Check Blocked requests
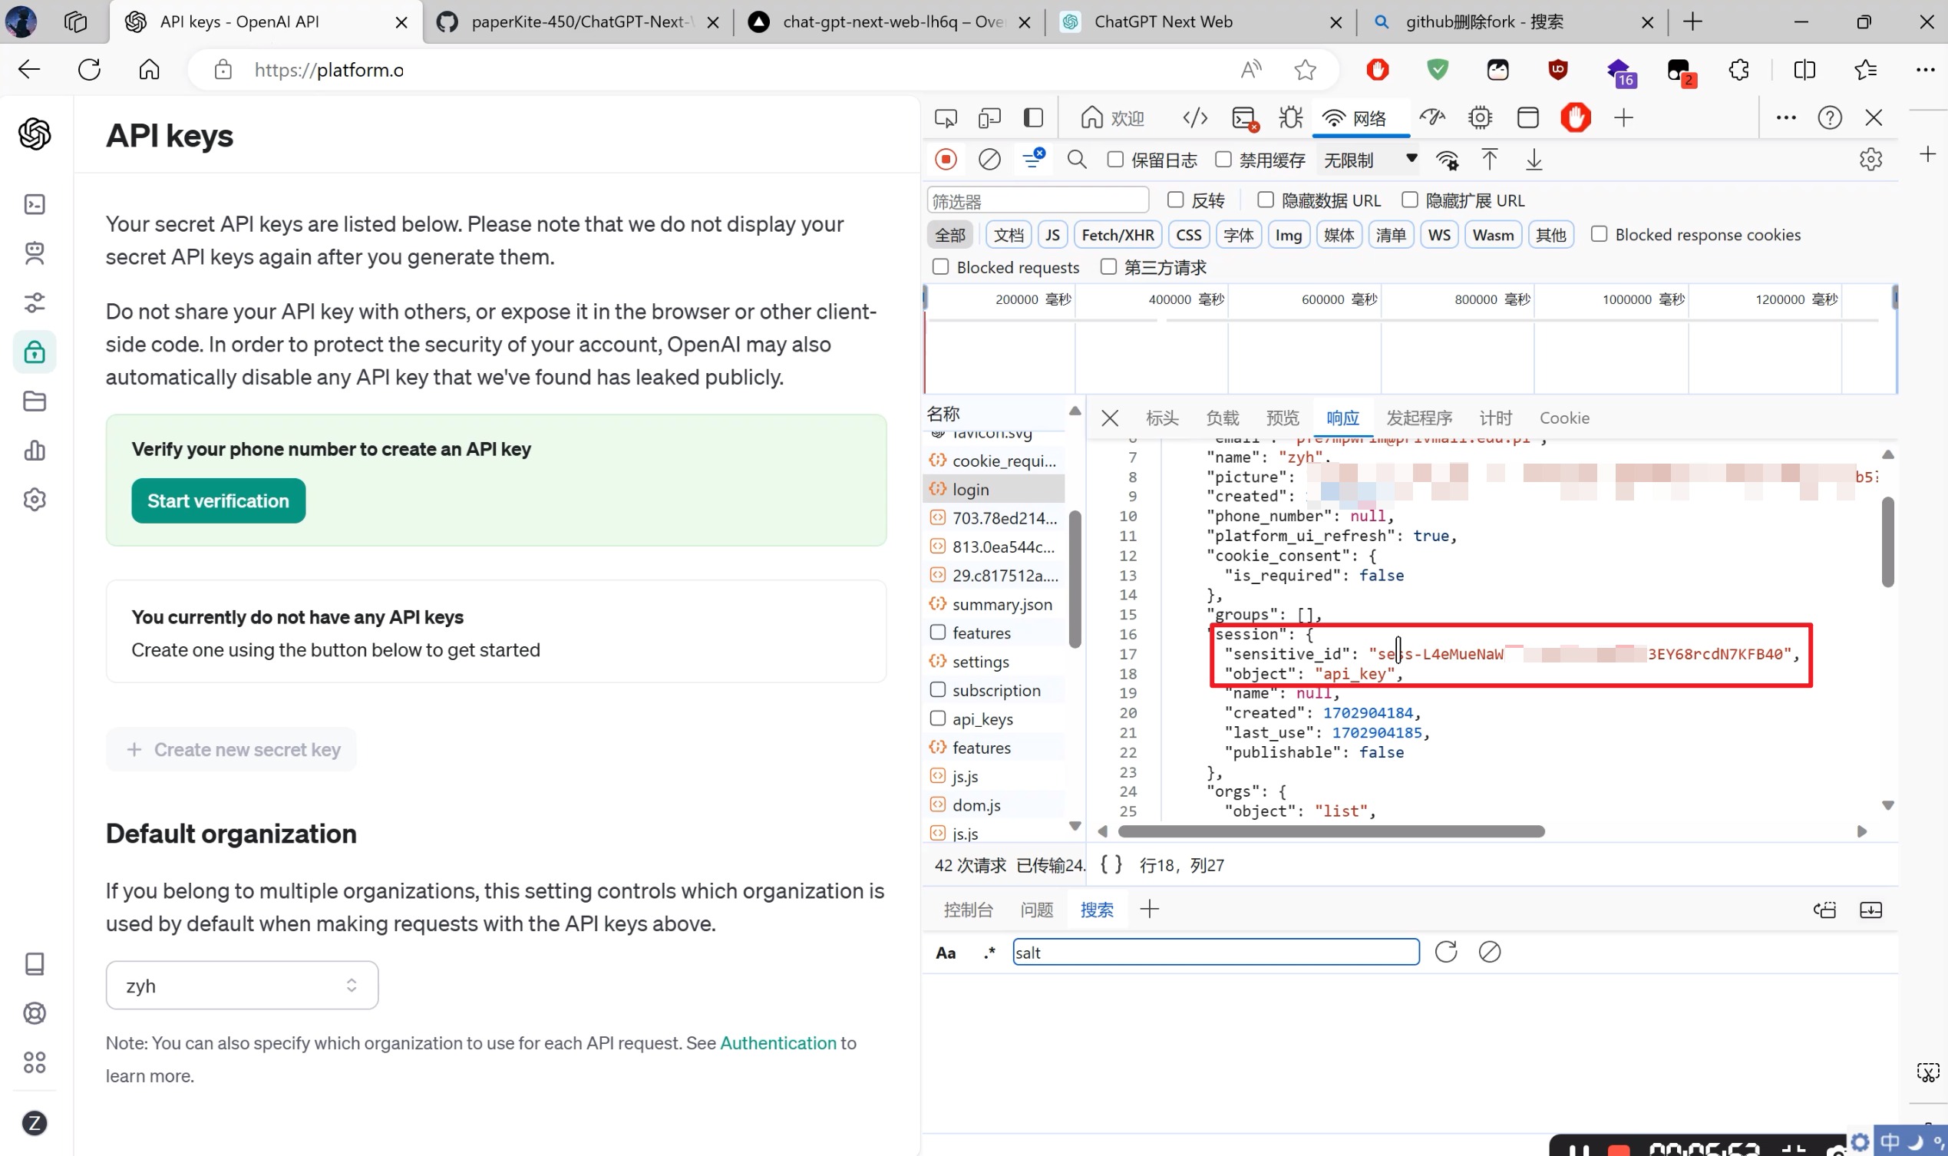 (x=941, y=267)
